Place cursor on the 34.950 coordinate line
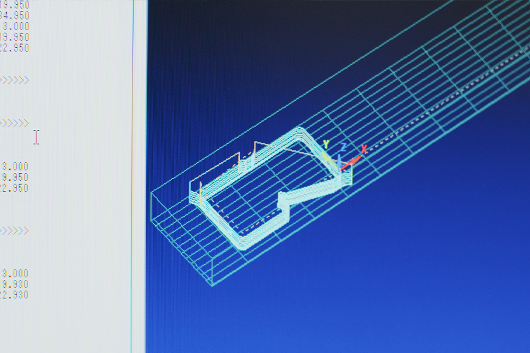 pyautogui.click(x=15, y=15)
